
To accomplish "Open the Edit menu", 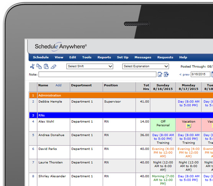I will coord(73,57).
